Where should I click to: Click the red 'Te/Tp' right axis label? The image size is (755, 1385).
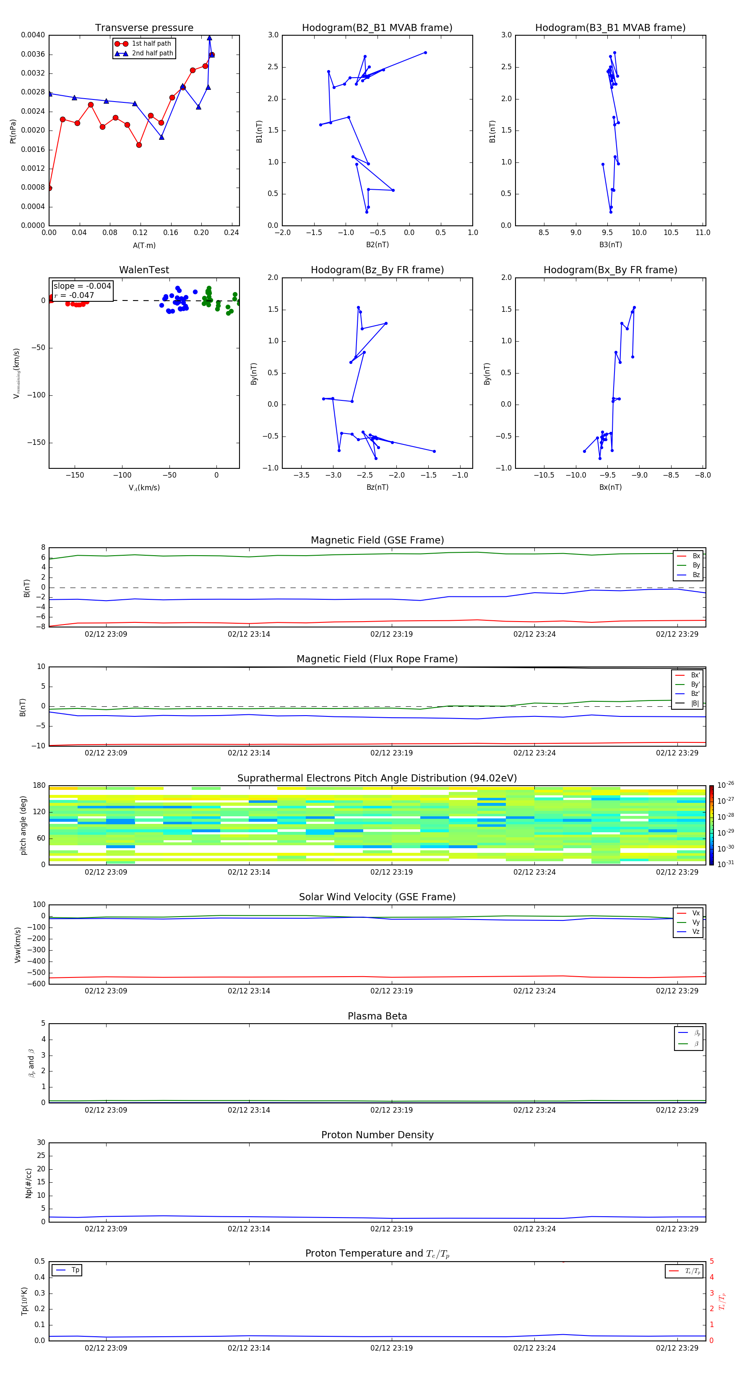pyautogui.click(x=722, y=1301)
